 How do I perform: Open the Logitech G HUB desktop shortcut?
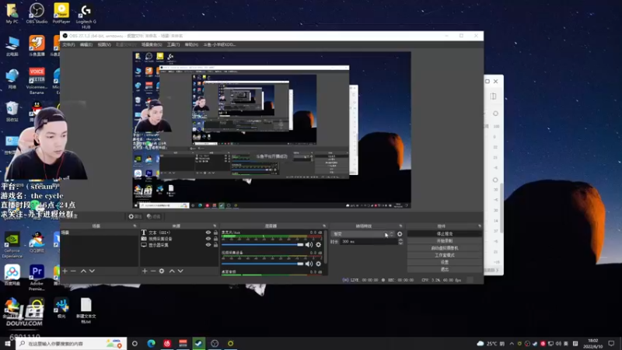coord(86,16)
